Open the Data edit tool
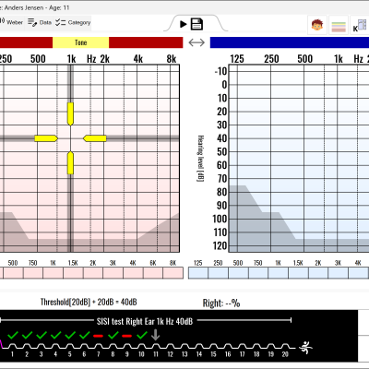 40,22
